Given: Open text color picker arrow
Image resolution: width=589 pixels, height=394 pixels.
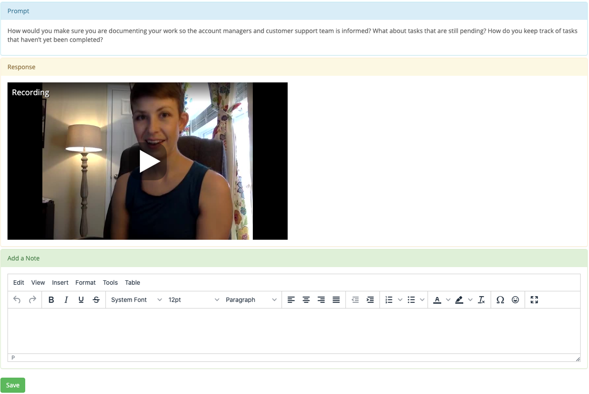Looking at the screenshot, I should pyautogui.click(x=448, y=300).
